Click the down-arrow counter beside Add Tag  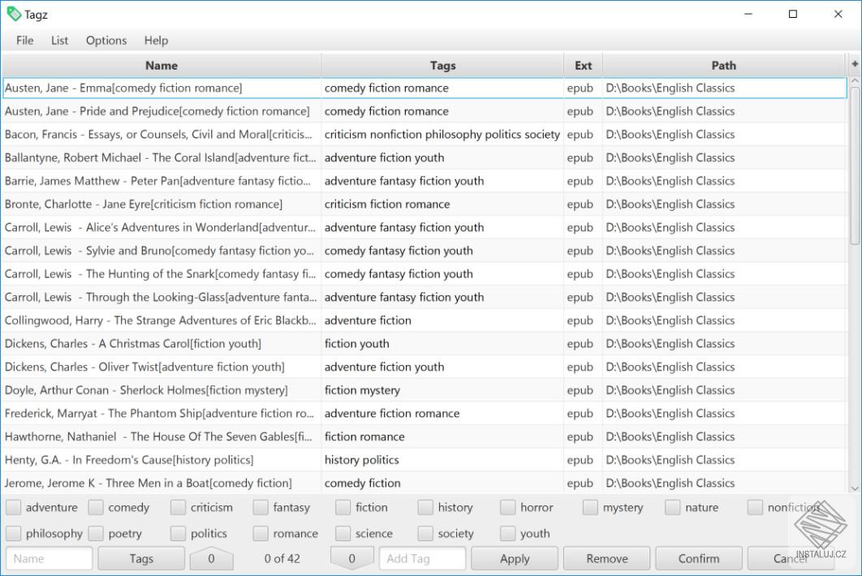pos(351,558)
